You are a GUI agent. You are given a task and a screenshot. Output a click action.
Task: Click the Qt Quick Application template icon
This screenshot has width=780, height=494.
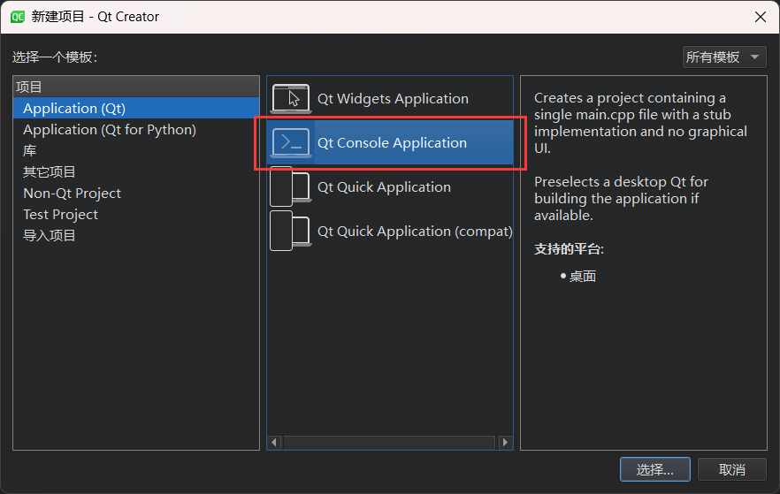[x=291, y=186]
